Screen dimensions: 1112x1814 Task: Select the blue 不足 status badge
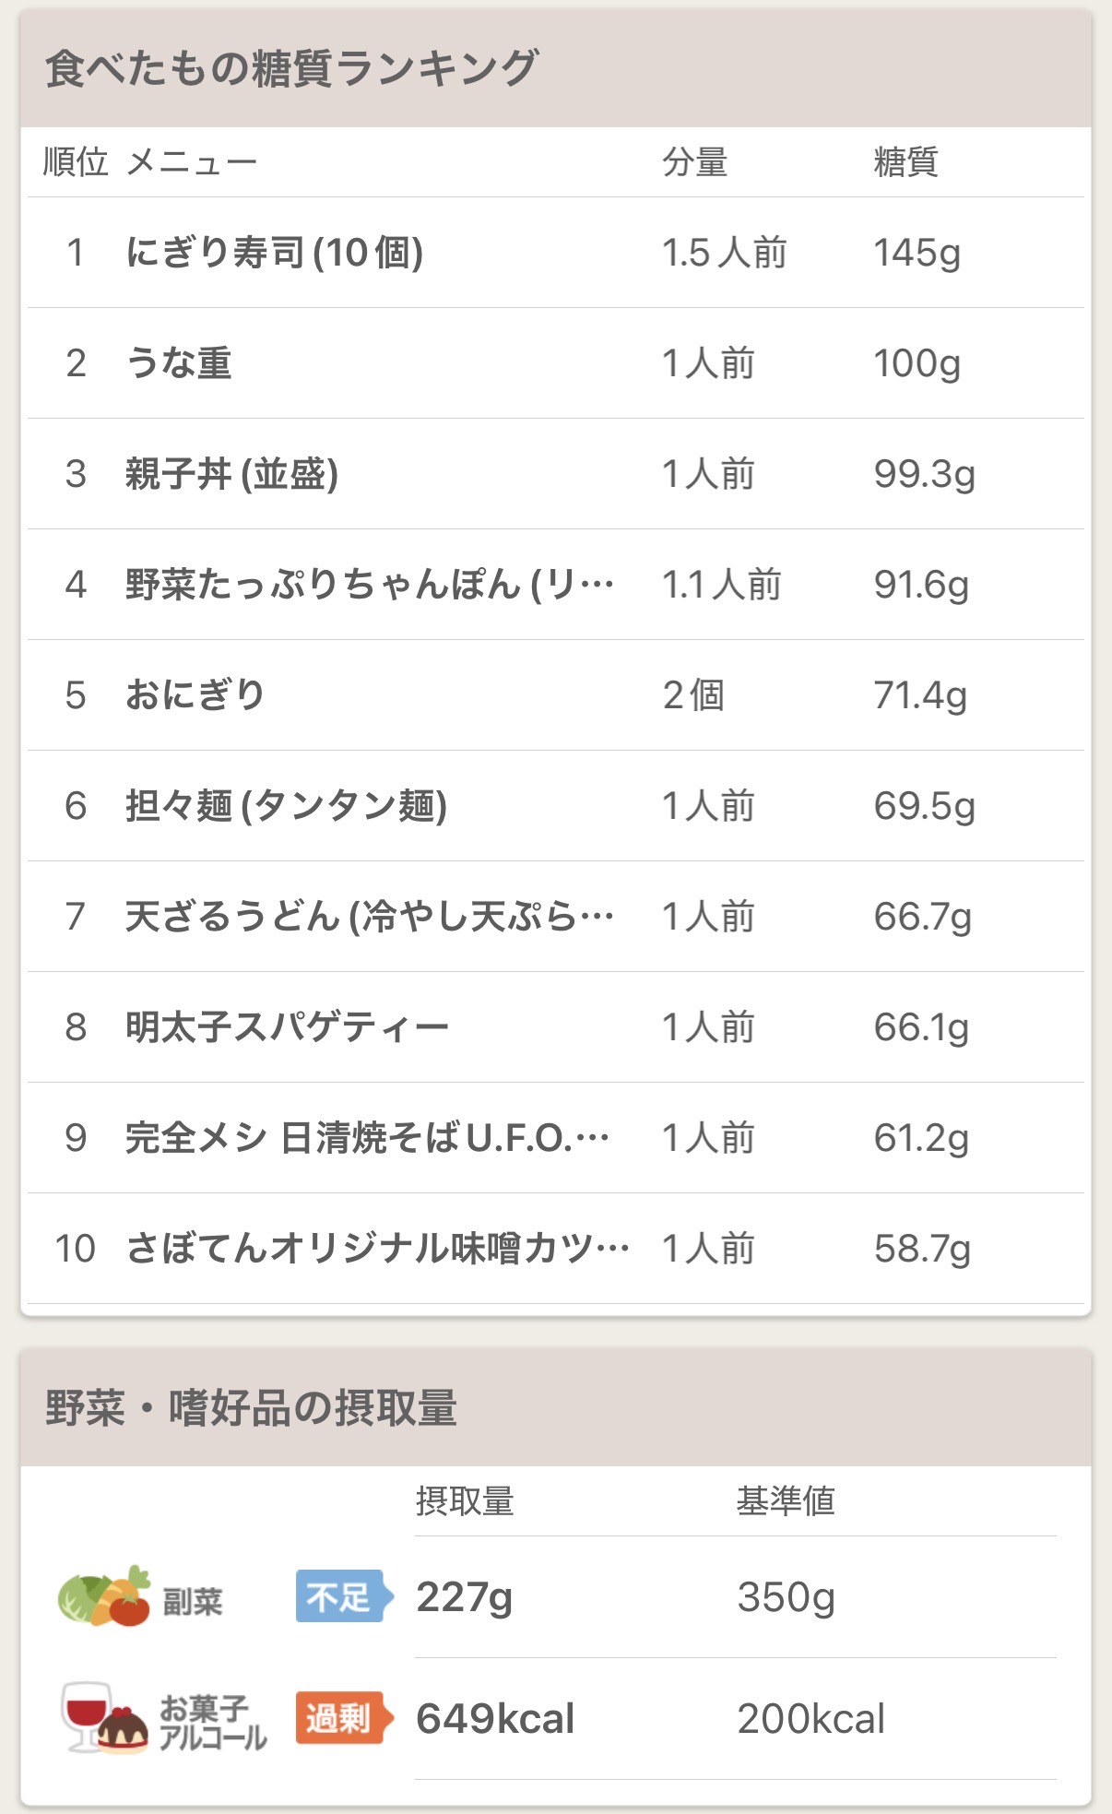pyautogui.click(x=344, y=1596)
